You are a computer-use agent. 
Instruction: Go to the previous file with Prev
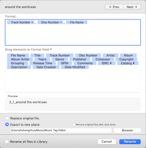pyautogui.click(x=114, y=7)
